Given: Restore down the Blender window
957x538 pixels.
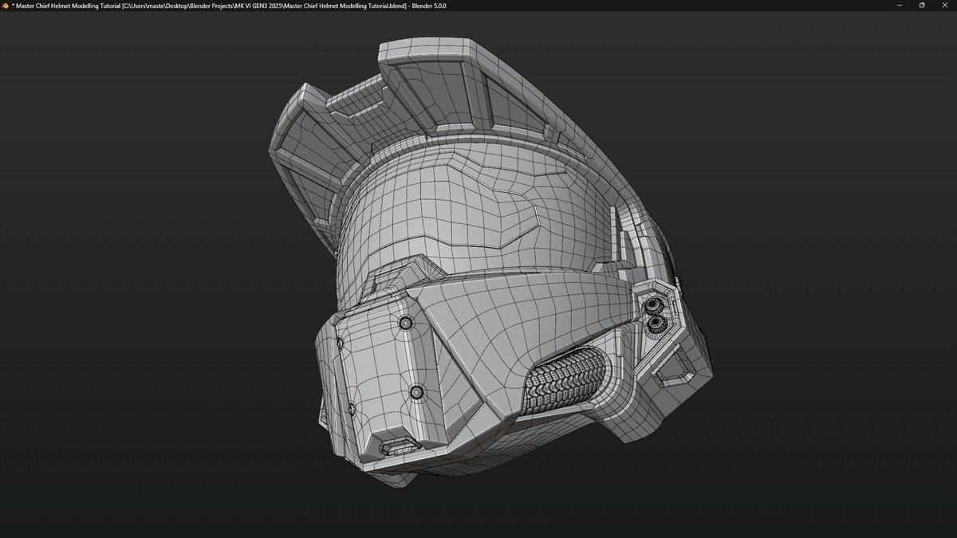Looking at the screenshot, I should pyautogui.click(x=921, y=5).
